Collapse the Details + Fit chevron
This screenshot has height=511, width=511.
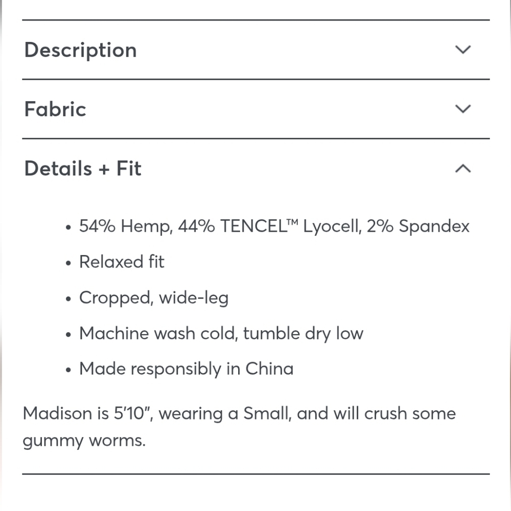coord(463,169)
